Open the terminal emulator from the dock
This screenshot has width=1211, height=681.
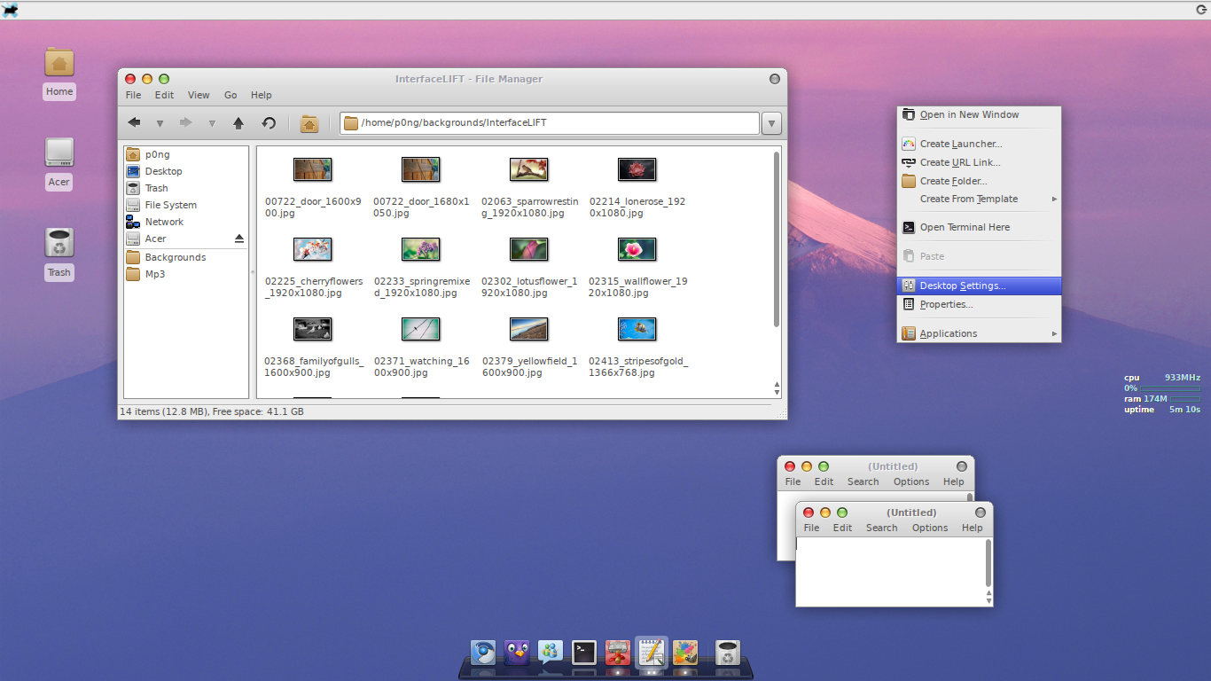(x=583, y=654)
